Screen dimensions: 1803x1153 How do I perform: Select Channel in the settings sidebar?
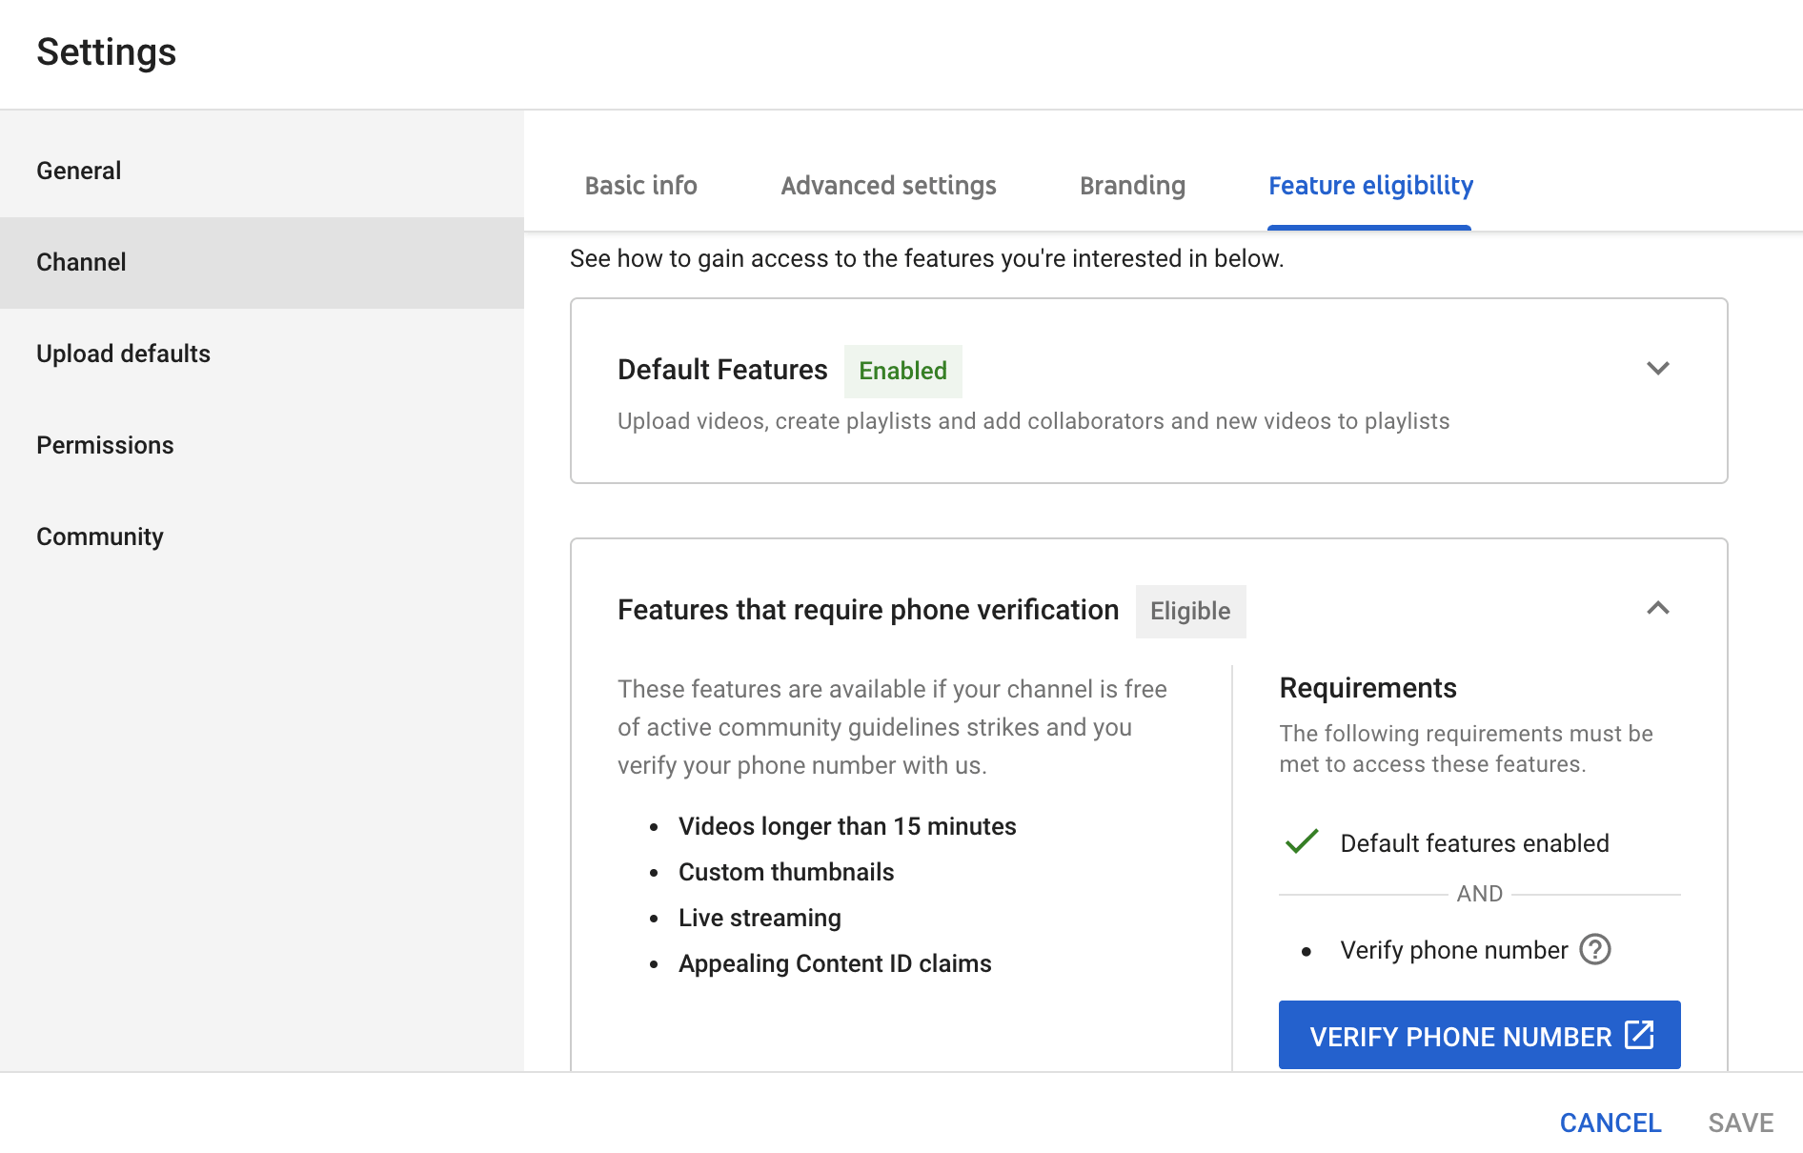262,262
